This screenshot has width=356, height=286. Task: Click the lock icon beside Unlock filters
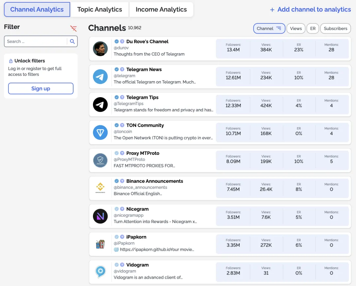[11, 61]
